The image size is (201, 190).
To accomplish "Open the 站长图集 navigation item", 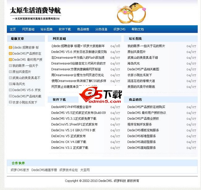I will [46, 29].
